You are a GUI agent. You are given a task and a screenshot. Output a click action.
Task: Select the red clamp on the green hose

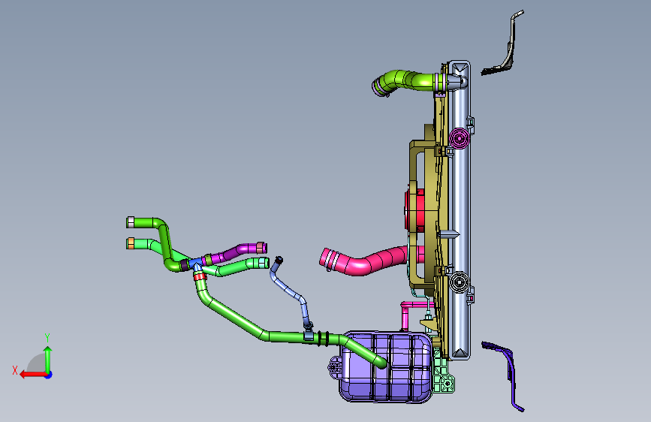coord(200,276)
